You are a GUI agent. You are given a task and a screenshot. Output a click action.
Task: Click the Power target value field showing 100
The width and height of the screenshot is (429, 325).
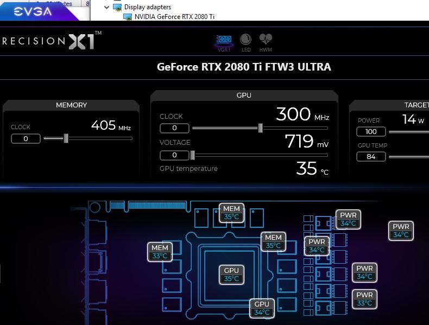pyautogui.click(x=371, y=132)
